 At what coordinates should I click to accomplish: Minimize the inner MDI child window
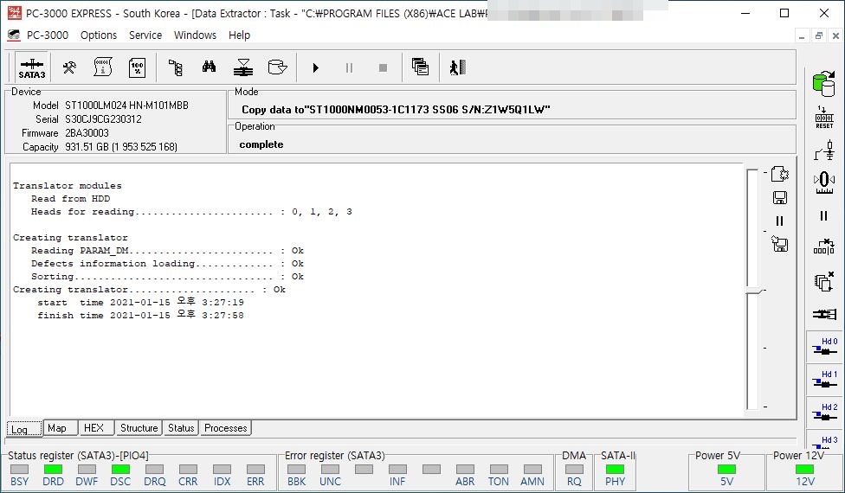click(x=802, y=35)
